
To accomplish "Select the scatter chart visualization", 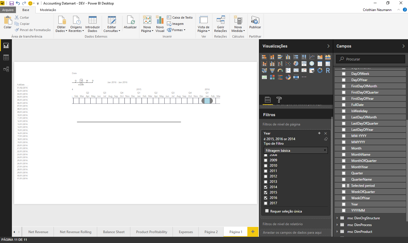I will point(288,64).
